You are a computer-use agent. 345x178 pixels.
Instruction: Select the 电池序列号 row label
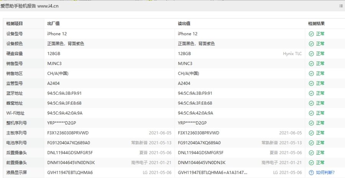pos(16,143)
